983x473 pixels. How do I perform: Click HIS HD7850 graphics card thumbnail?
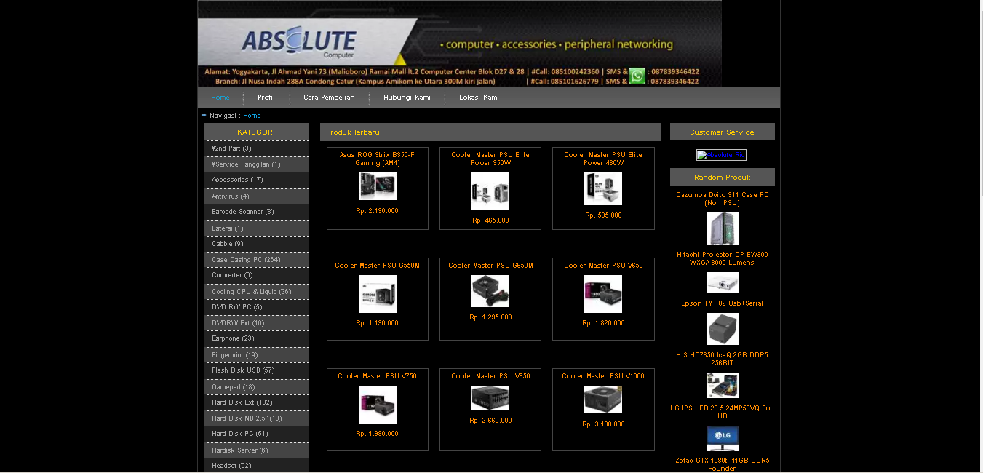pyautogui.click(x=723, y=385)
